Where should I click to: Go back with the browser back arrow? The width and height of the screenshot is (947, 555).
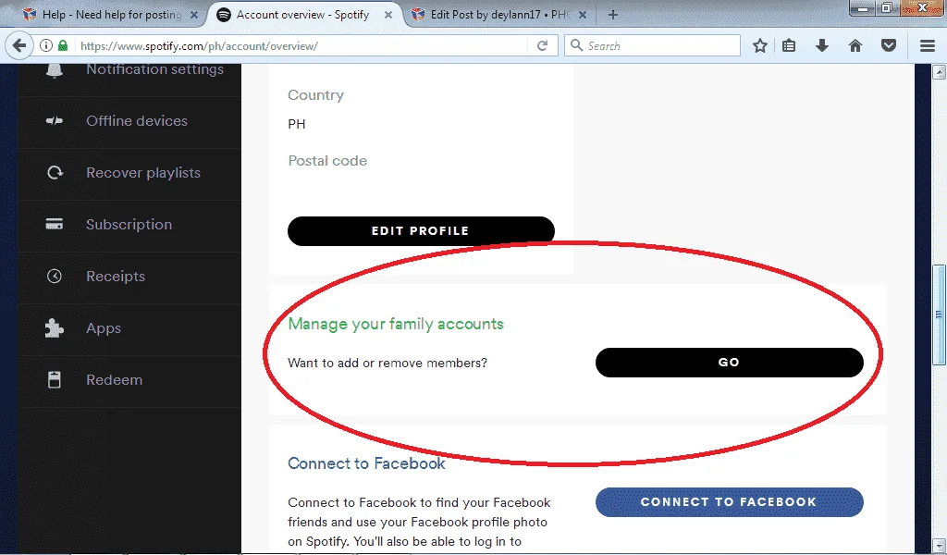19,45
